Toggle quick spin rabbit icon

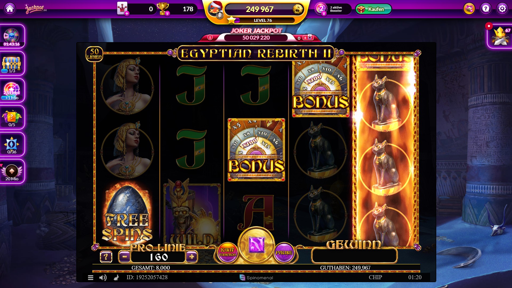point(116,278)
